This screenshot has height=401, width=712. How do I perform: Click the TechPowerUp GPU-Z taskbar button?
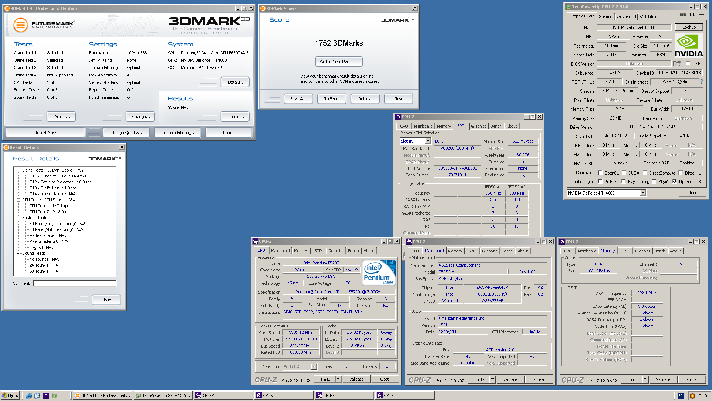[162, 396]
